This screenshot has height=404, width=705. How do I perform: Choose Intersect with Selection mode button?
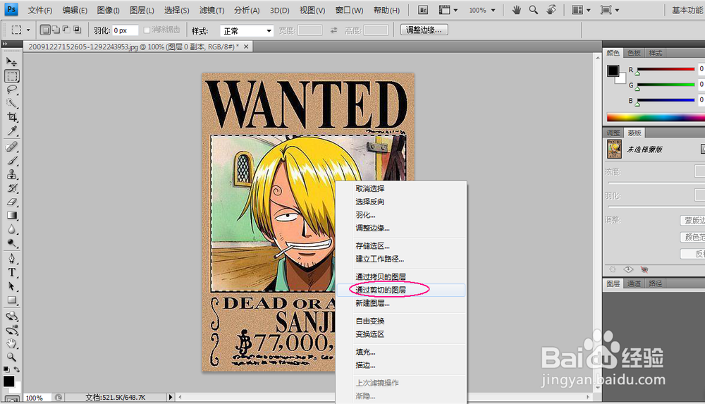point(78,30)
